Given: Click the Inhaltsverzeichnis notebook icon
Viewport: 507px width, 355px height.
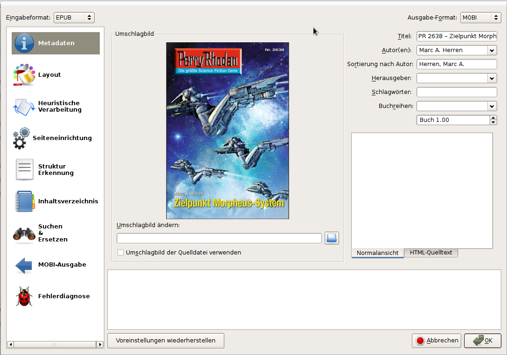Looking at the screenshot, I should click(24, 201).
